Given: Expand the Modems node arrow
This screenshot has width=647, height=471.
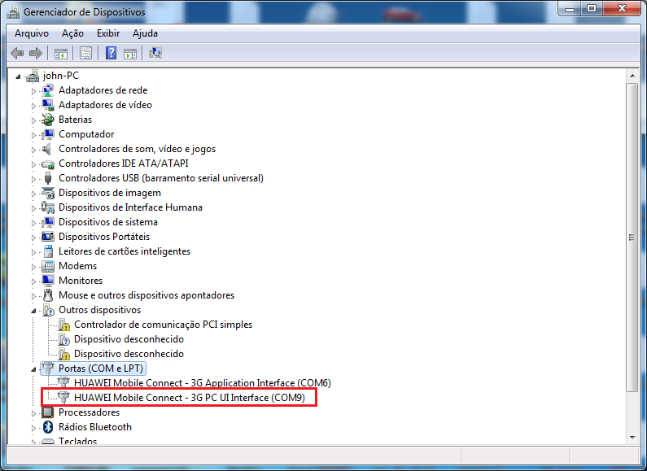Looking at the screenshot, I should pyautogui.click(x=34, y=267).
